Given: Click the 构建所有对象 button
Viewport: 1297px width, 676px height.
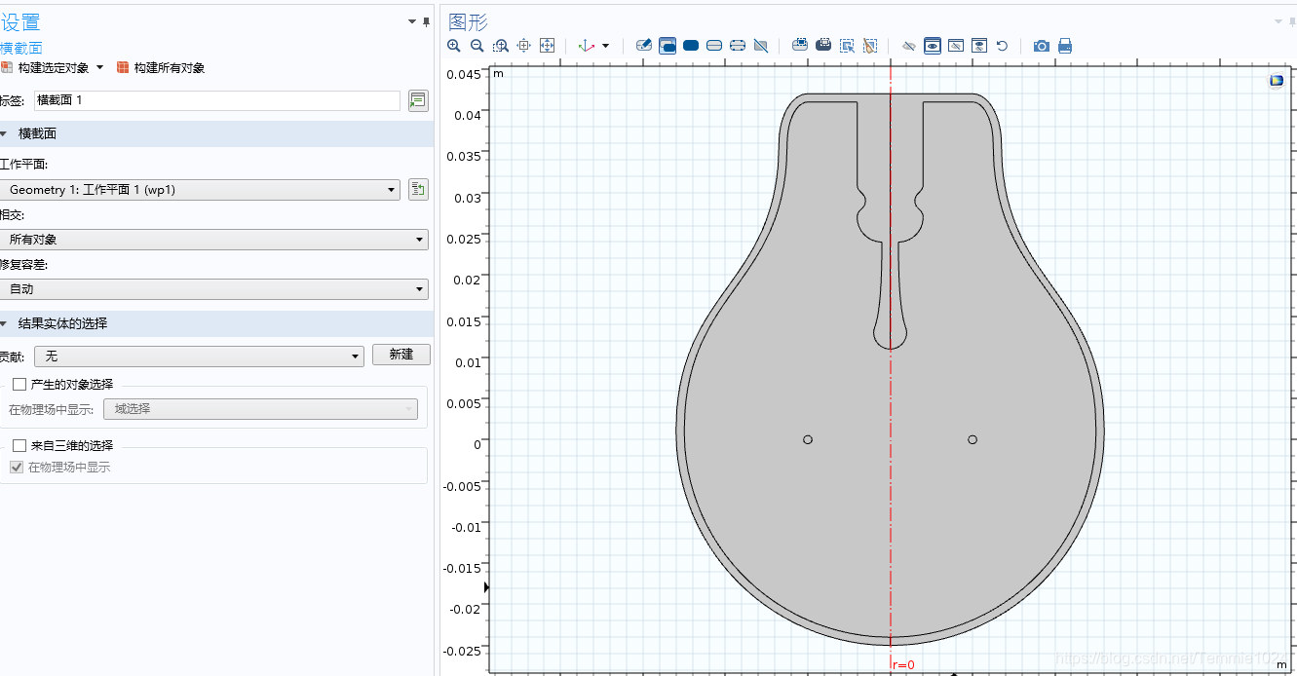Looking at the screenshot, I should click(x=161, y=68).
